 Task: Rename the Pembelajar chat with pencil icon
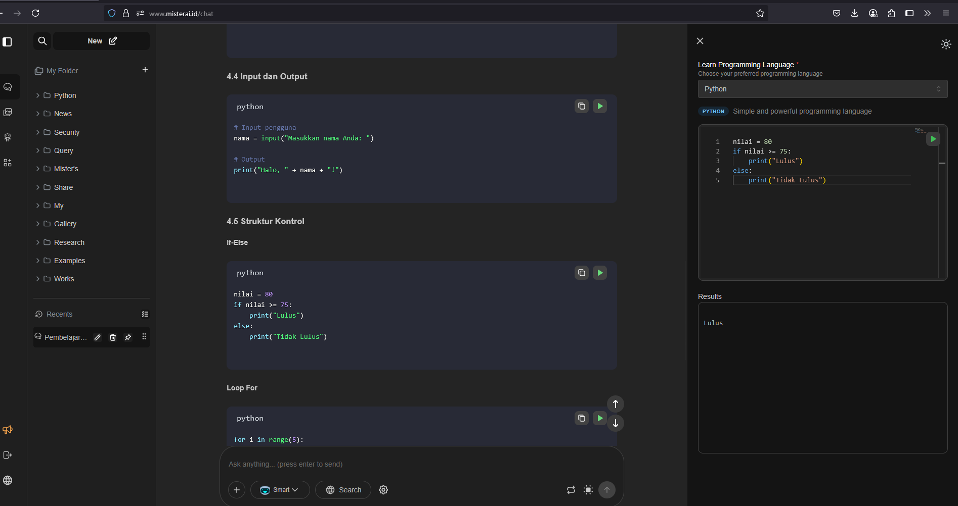click(x=98, y=337)
